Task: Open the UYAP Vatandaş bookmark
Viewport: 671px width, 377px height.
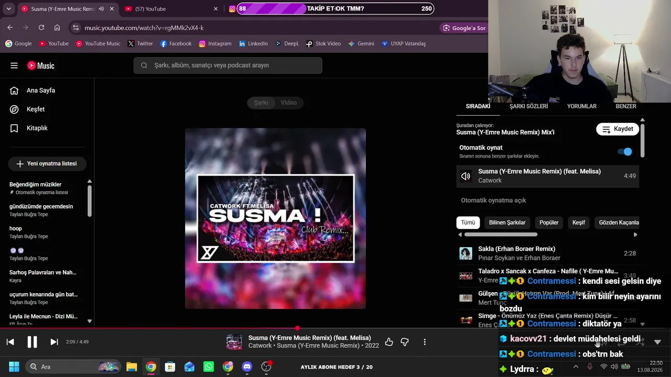Action: point(404,43)
